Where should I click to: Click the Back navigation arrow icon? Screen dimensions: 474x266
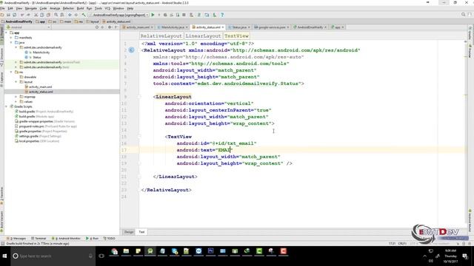tap(70, 15)
